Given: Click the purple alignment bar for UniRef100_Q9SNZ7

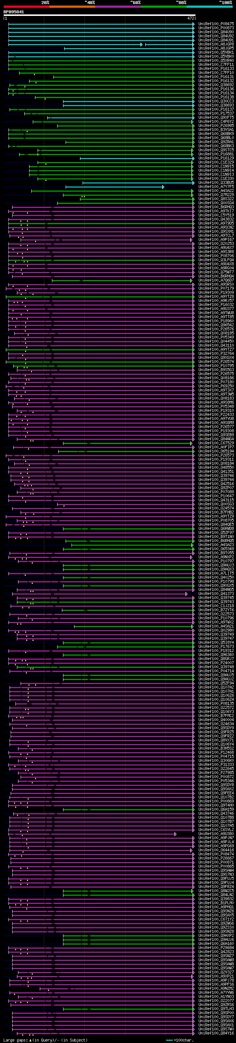Looking at the screenshot, I should (x=103, y=956).
